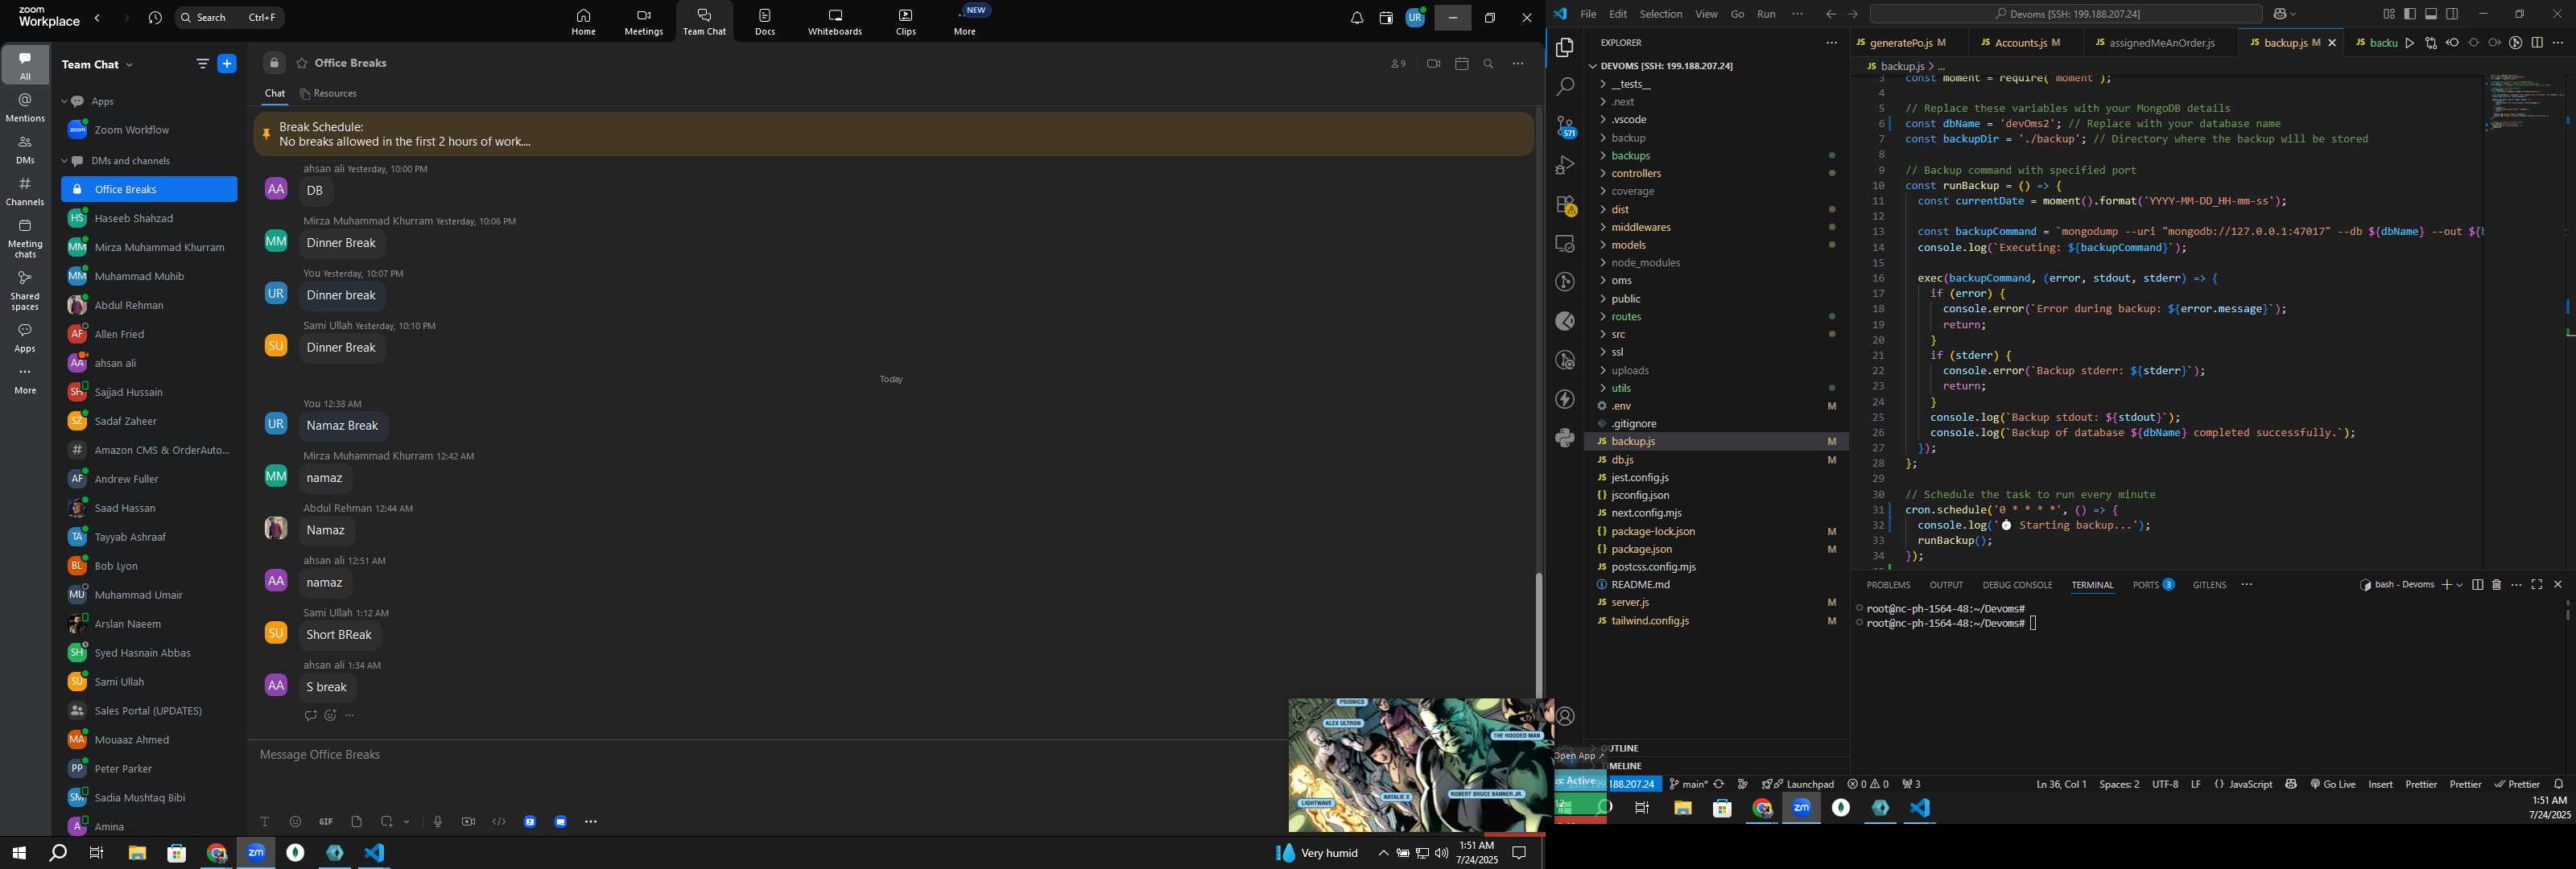This screenshot has width=2576, height=869.
Task: Show Office Breaks member count
Action: [1398, 63]
